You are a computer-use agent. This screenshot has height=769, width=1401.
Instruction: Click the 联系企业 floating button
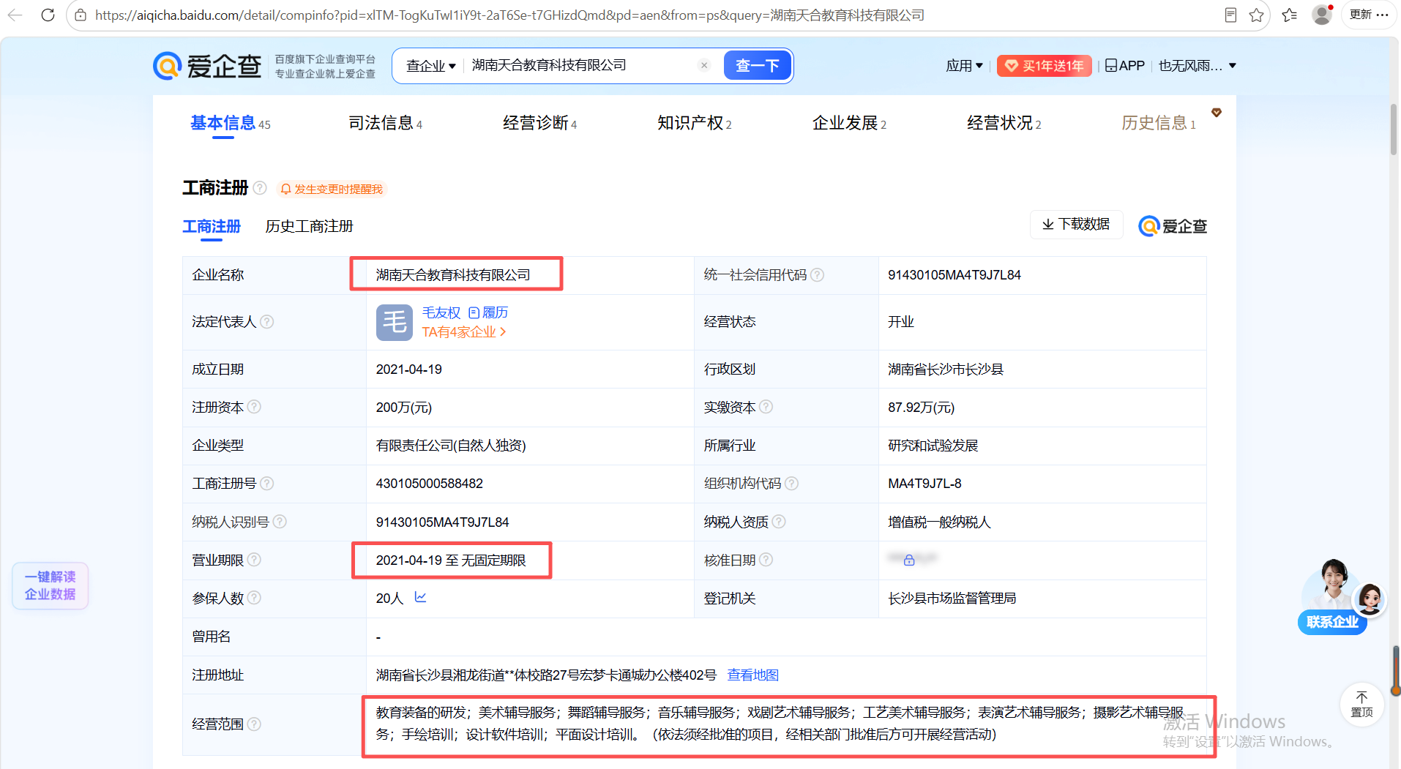point(1332,622)
